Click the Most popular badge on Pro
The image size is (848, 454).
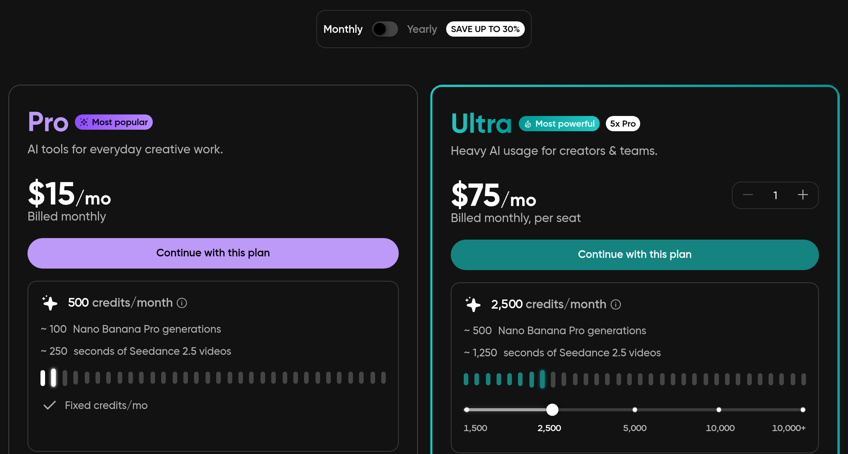point(114,122)
